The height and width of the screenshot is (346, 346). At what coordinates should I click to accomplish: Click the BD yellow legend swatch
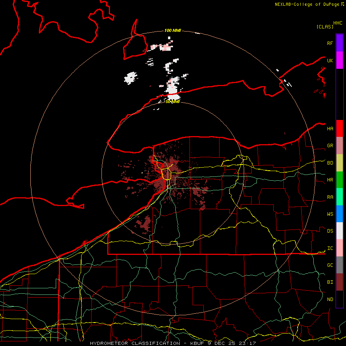pyautogui.click(x=339, y=163)
